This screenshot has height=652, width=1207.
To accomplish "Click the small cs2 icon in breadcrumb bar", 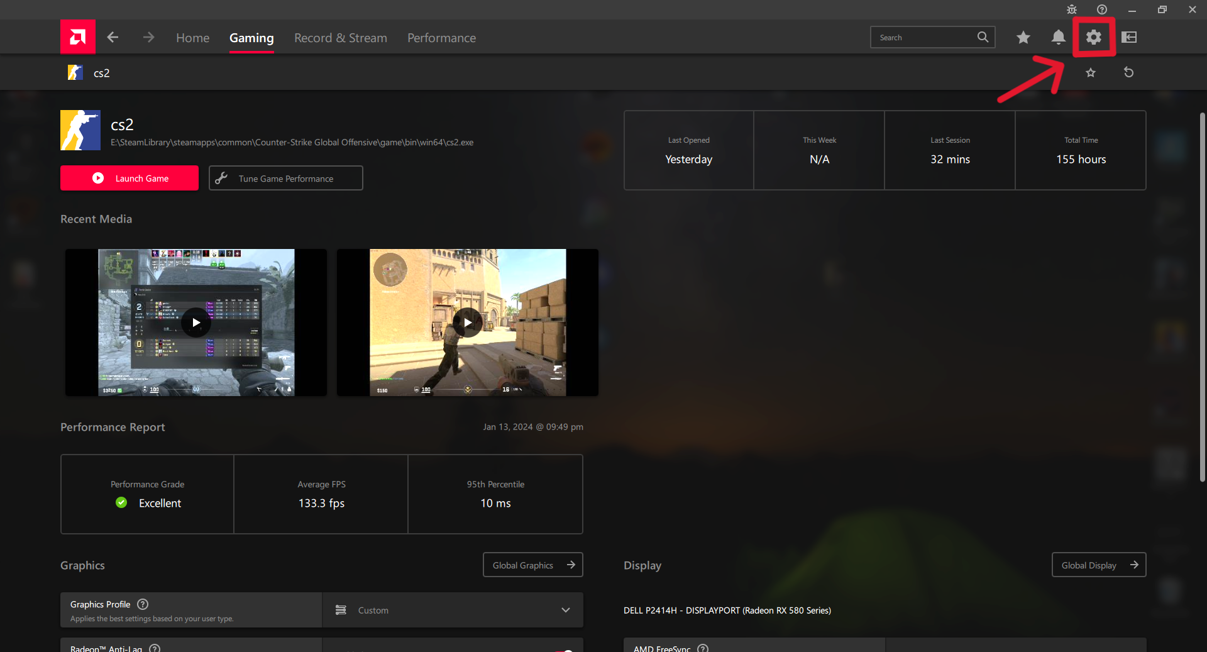I will (75, 72).
